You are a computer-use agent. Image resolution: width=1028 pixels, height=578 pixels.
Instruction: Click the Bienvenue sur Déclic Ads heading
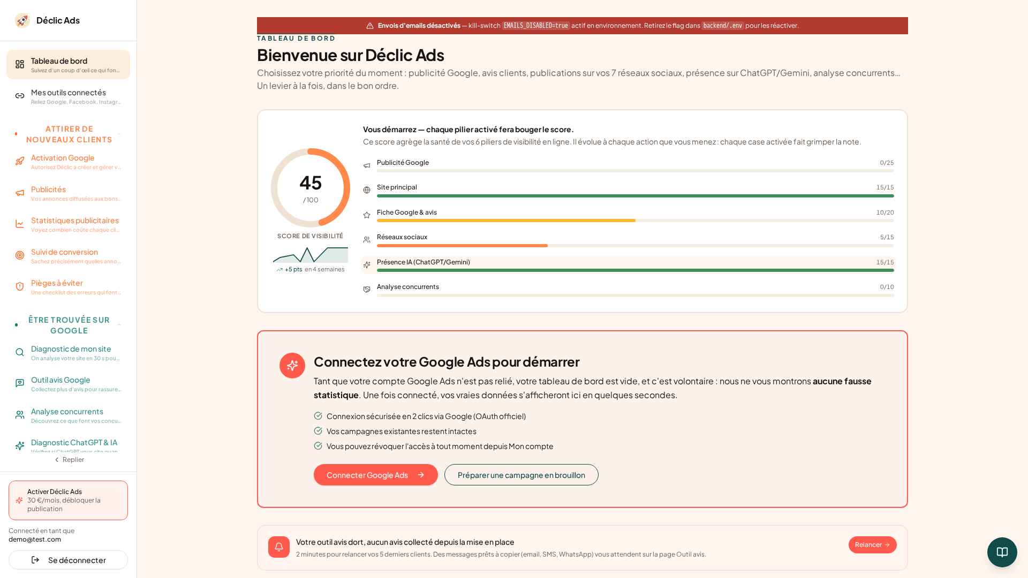pyautogui.click(x=350, y=55)
